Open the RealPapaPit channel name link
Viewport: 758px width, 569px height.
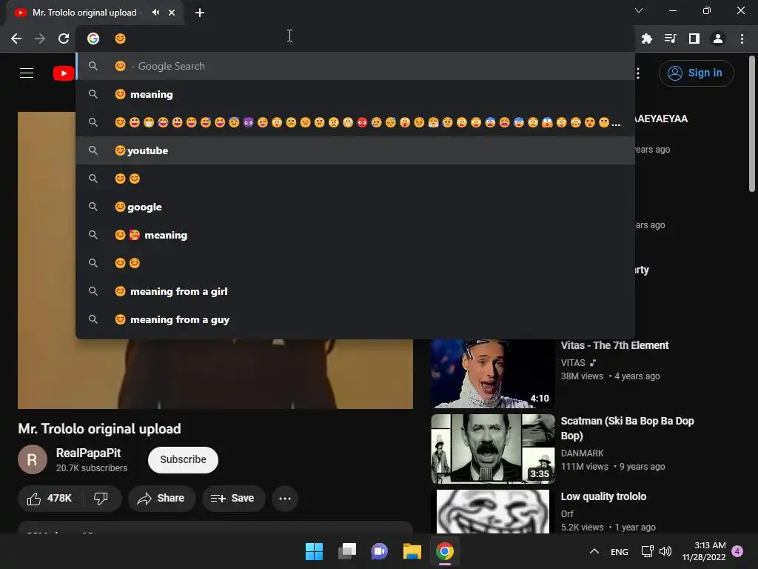[x=89, y=453]
